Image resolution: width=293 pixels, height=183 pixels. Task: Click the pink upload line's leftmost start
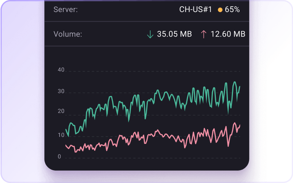[x=66, y=145]
